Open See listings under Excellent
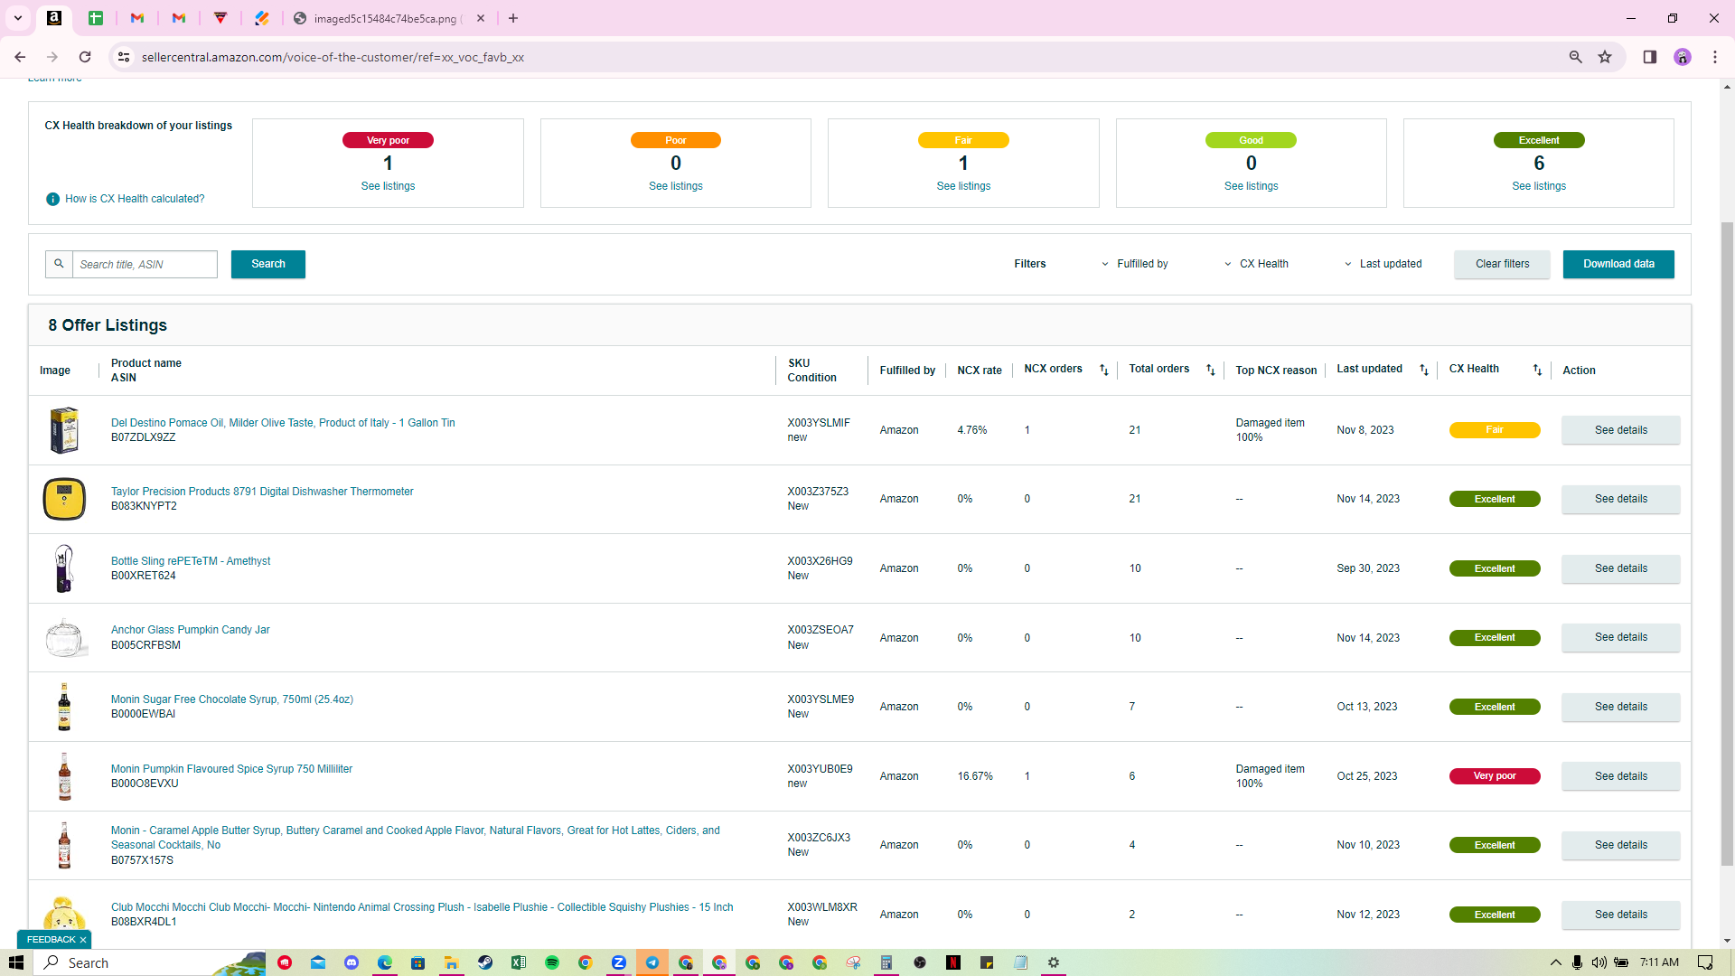Screen dimensions: 1735x976 (1539, 186)
